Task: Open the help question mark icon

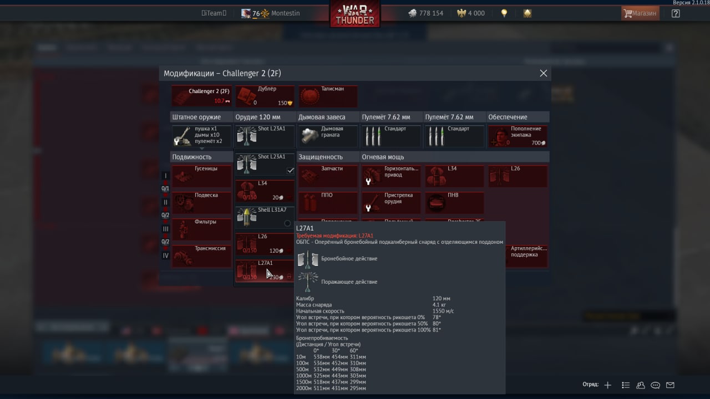Action: click(x=676, y=13)
